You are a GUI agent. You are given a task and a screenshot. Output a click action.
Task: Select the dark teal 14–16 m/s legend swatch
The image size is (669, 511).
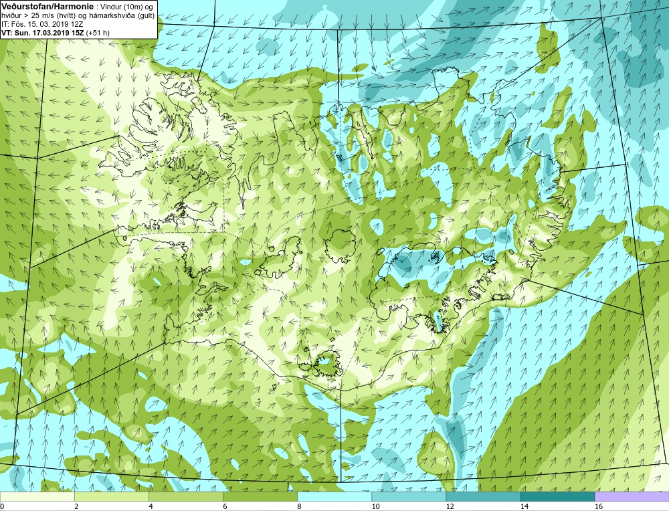[x=557, y=497]
